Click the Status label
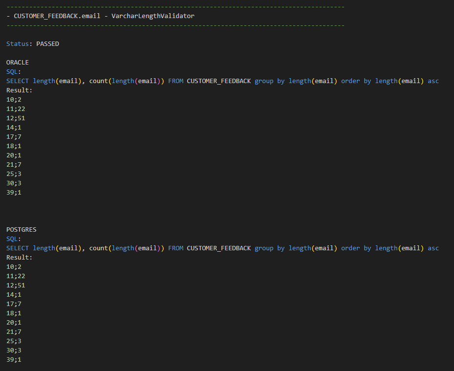Image resolution: width=454 pixels, height=371 pixels. (17, 44)
